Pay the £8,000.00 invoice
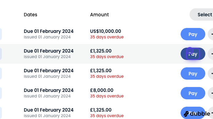This screenshot has height=119, width=213. pos(193,93)
